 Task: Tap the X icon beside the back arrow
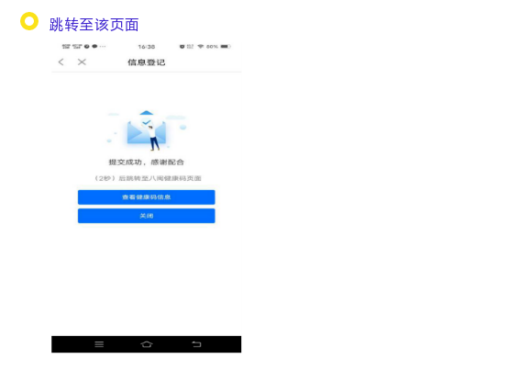coord(82,62)
